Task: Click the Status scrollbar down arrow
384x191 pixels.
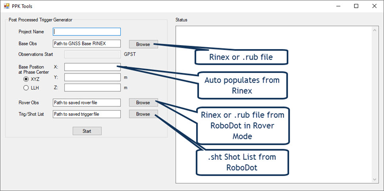Action: coord(375,179)
